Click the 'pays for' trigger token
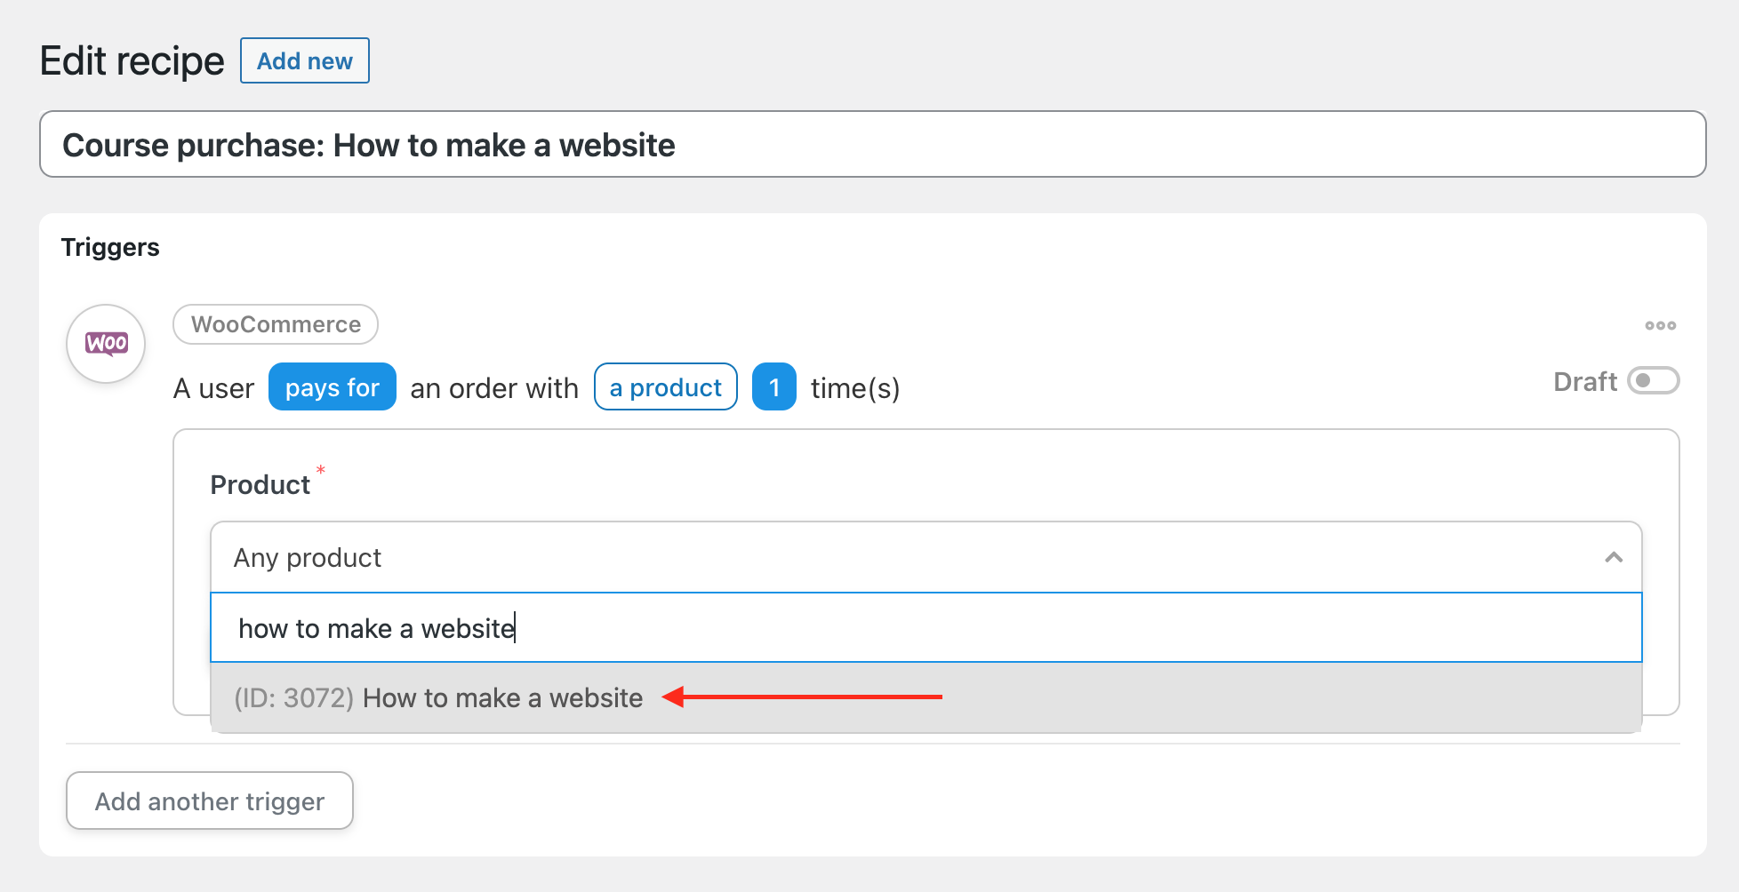Screen dimensions: 1739x892 [333, 387]
